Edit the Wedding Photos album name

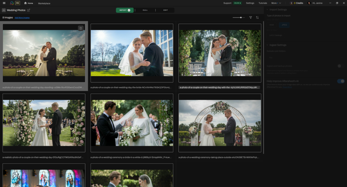[29, 10]
